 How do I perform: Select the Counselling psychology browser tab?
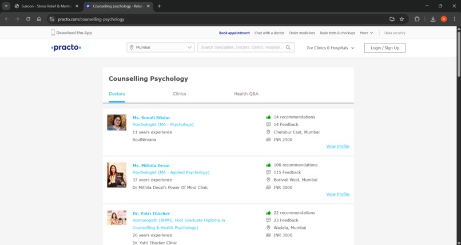point(118,6)
